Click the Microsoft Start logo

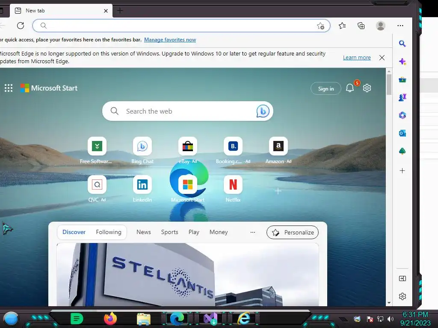point(49,88)
